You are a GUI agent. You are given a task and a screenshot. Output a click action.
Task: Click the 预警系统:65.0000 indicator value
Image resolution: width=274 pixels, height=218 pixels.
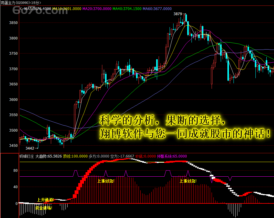point(172,156)
